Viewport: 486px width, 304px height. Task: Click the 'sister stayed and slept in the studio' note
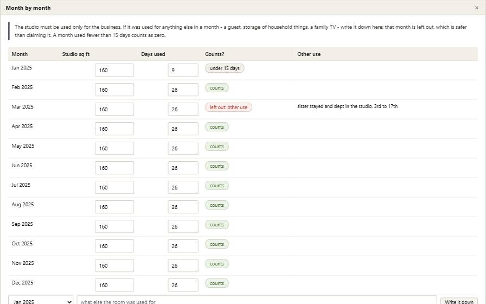(x=347, y=106)
